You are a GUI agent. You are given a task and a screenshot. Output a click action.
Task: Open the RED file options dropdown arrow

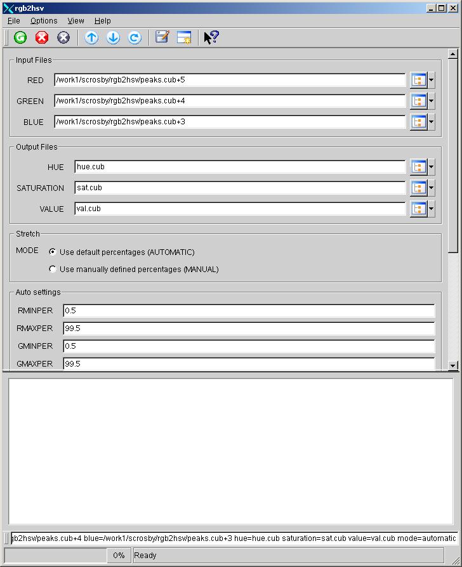(432, 81)
